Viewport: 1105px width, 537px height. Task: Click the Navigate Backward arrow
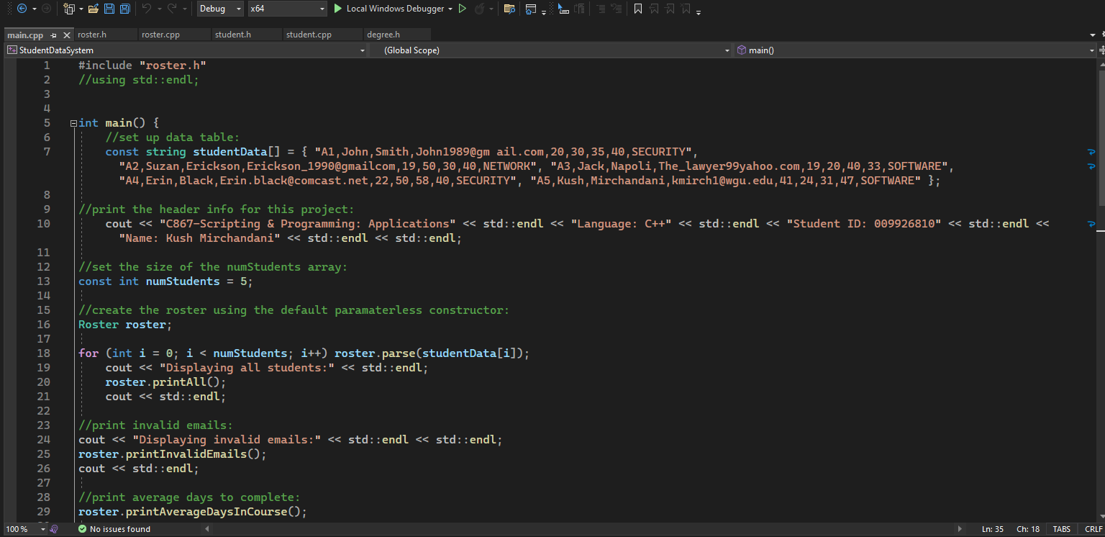coord(22,8)
